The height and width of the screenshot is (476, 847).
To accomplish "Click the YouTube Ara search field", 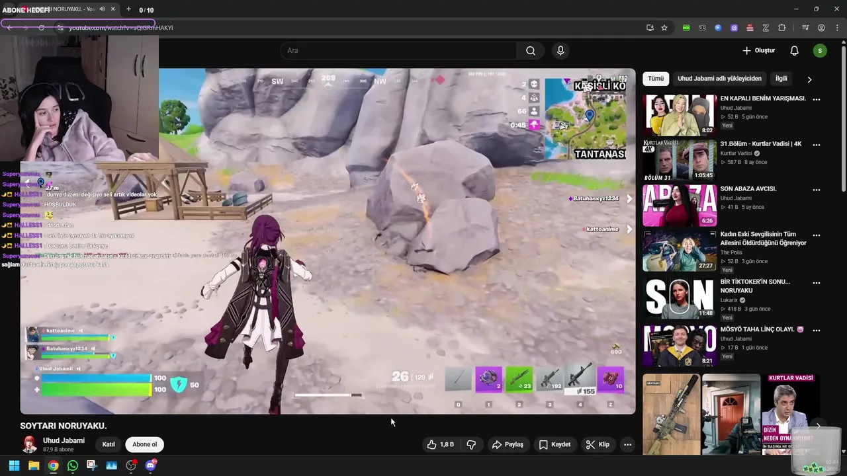I will tap(399, 51).
